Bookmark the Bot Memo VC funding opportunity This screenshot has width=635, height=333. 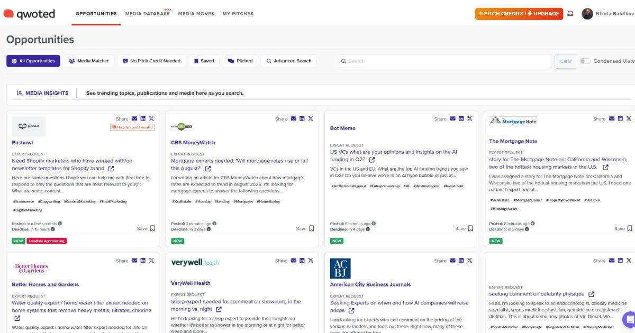coord(470,228)
